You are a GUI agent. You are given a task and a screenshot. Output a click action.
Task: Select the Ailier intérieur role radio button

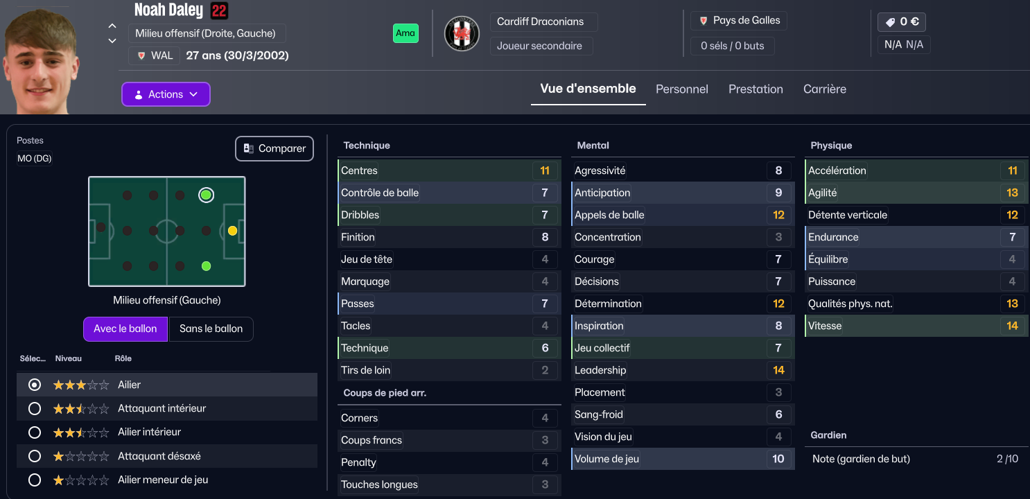(x=35, y=432)
